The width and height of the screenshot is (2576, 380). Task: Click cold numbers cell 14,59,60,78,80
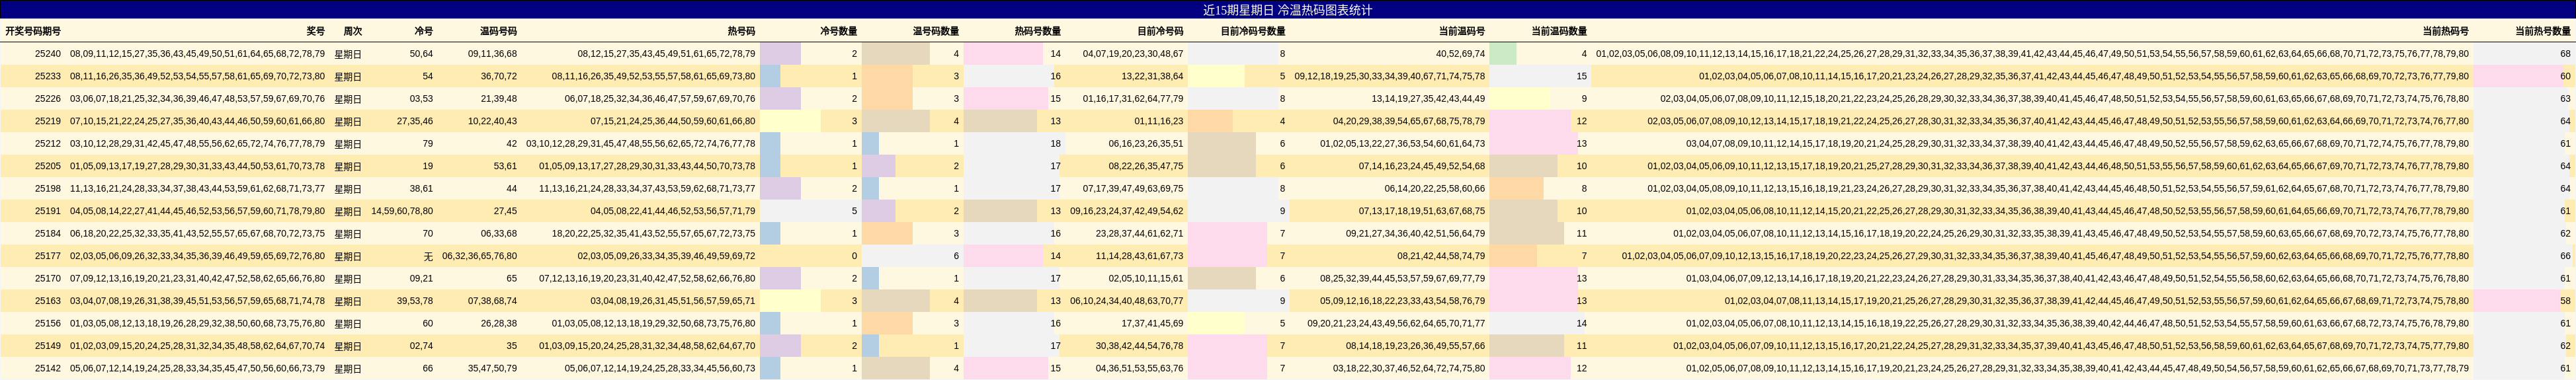click(402, 211)
